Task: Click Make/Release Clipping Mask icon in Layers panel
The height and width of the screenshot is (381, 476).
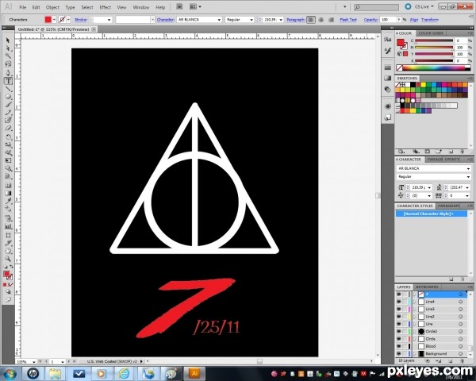Action: pos(428,360)
